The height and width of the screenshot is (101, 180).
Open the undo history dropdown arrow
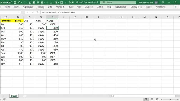click(21, 3)
